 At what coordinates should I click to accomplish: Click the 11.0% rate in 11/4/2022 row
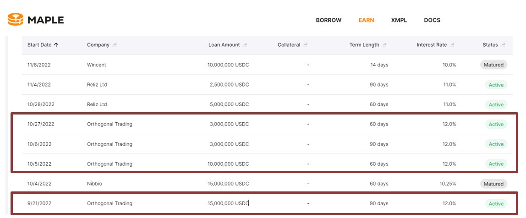(449, 85)
